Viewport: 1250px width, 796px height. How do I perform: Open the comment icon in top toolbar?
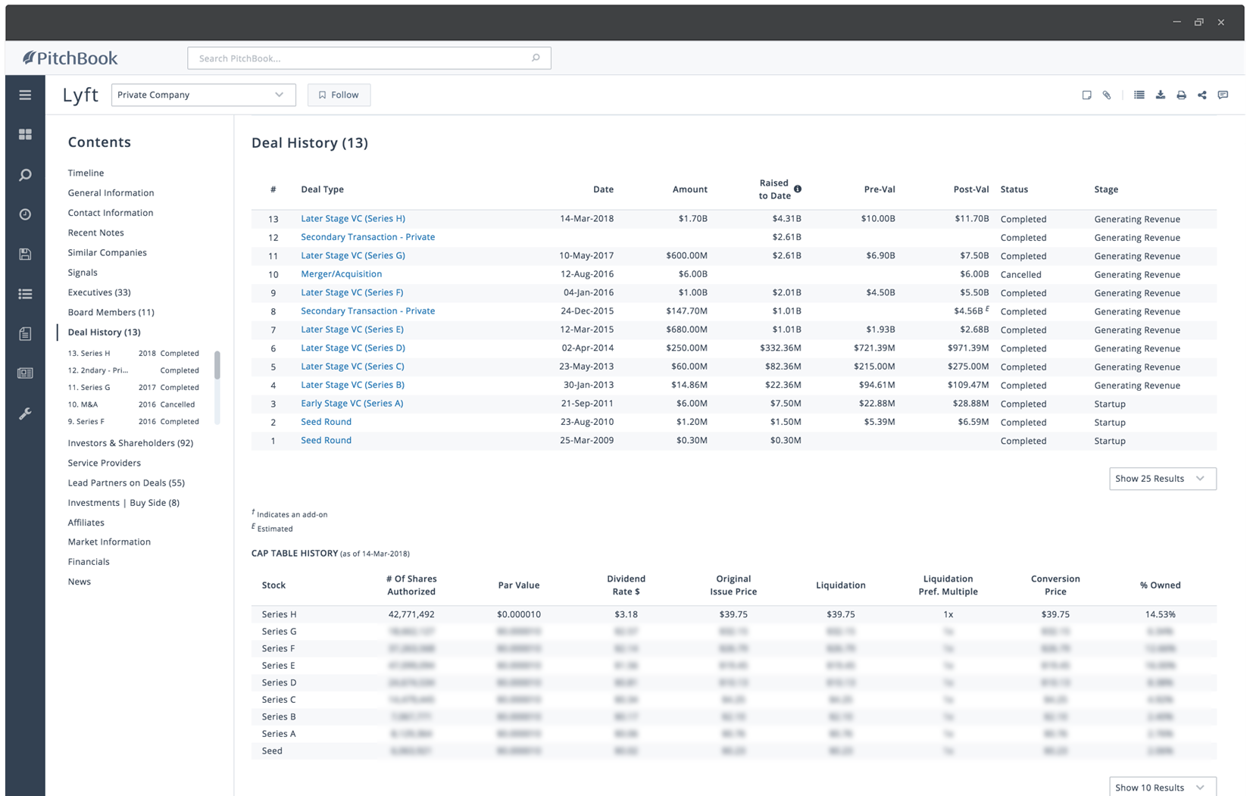[x=1223, y=95]
